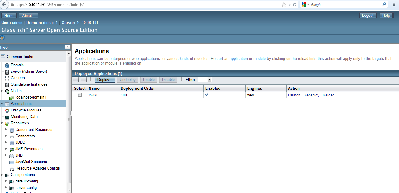Viewport: 399px width, 193px height.
Task: Click the JMS Resources icon
Action: [12, 149]
